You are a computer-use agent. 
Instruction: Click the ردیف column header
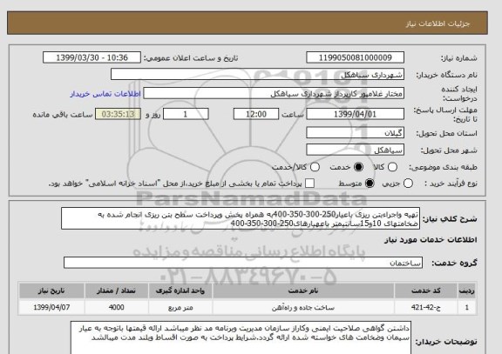click(x=467, y=291)
